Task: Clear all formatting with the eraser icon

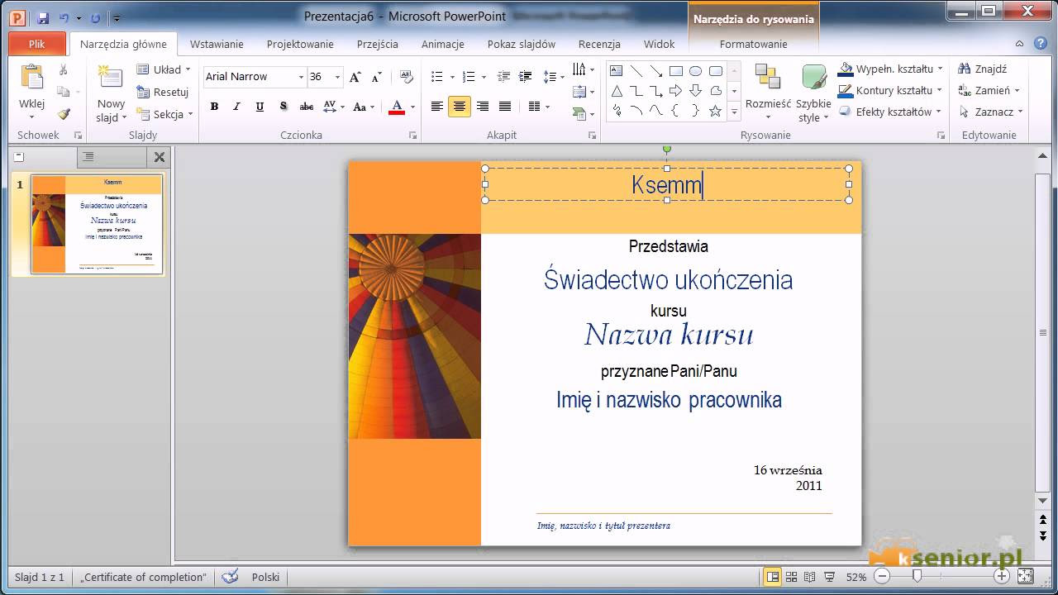Action: (x=405, y=77)
